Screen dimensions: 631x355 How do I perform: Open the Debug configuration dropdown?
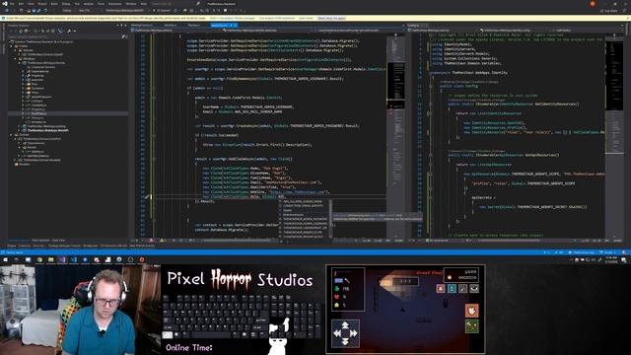pos(68,11)
